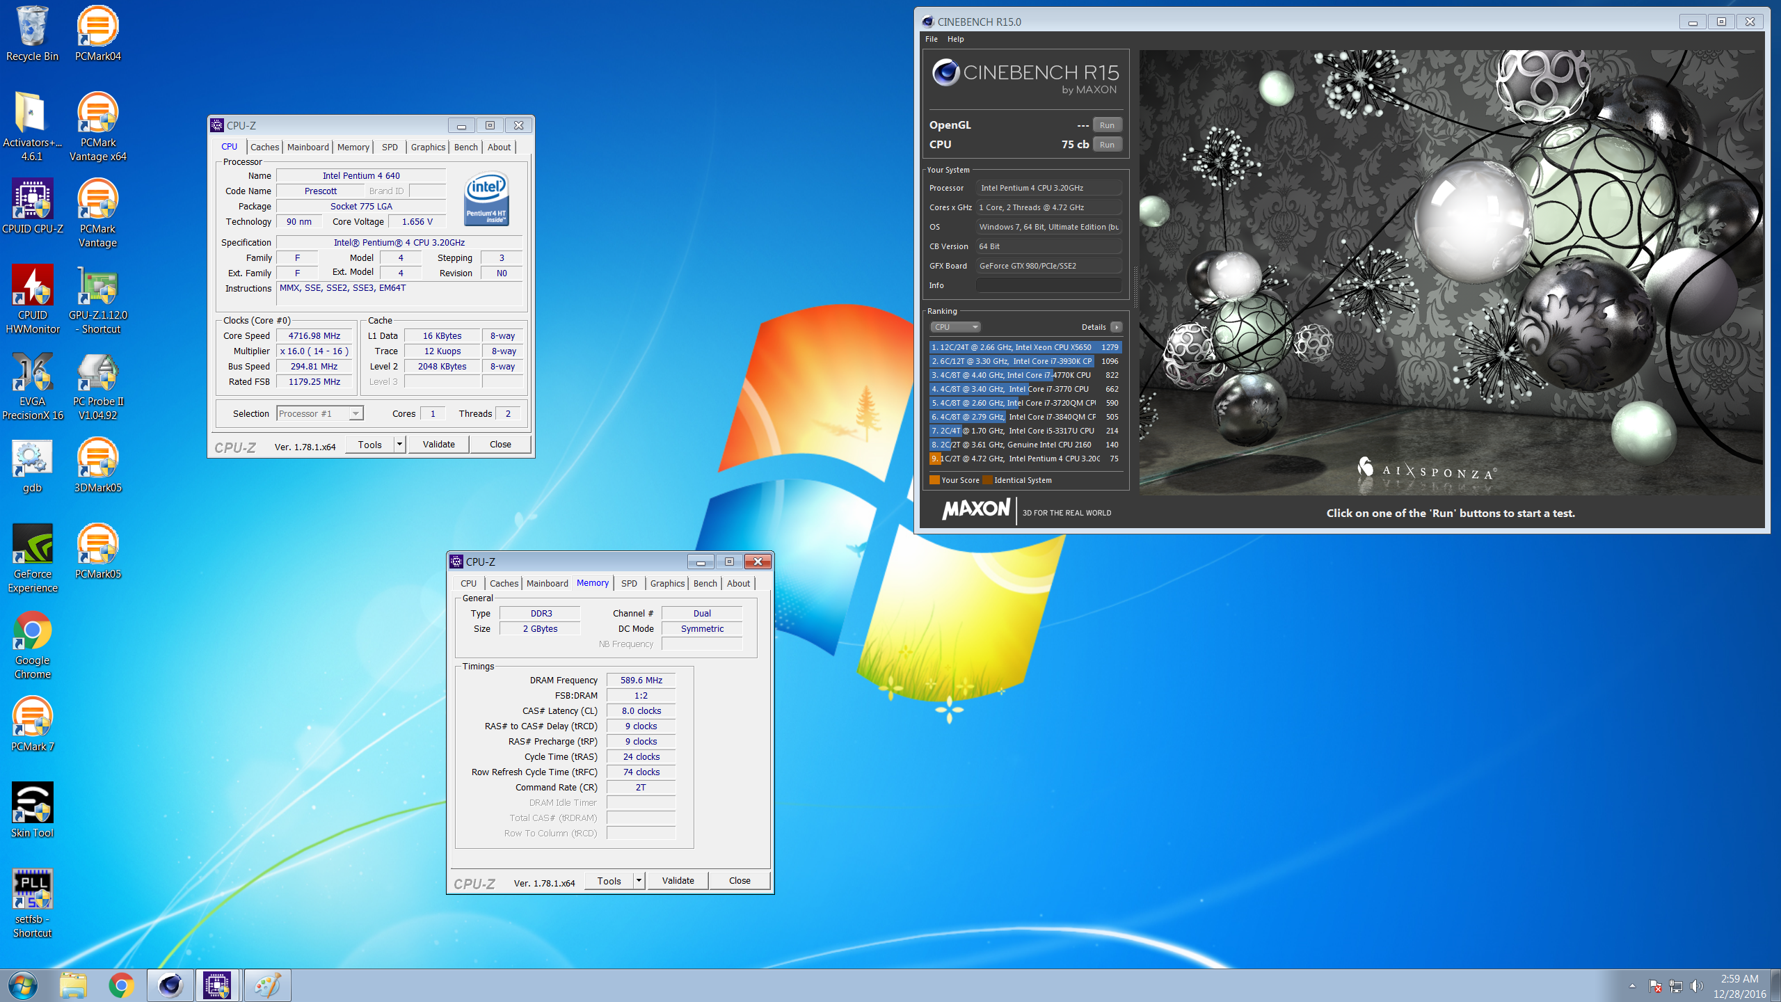Open the Activators+ 4.6.1 folder icon

tap(32, 127)
